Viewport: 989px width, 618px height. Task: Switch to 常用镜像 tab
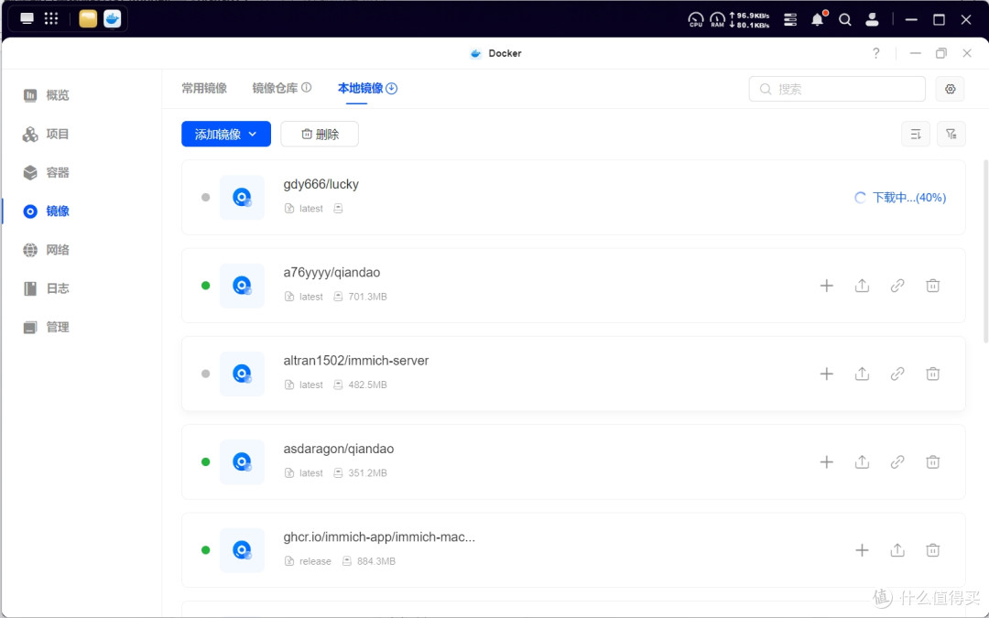pyautogui.click(x=204, y=88)
